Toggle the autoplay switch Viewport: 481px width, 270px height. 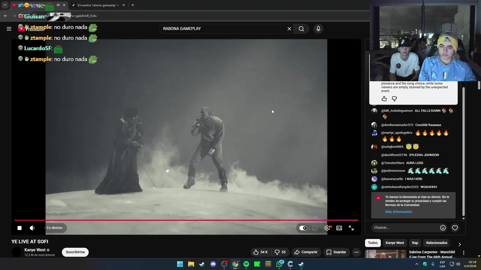pos(303,228)
